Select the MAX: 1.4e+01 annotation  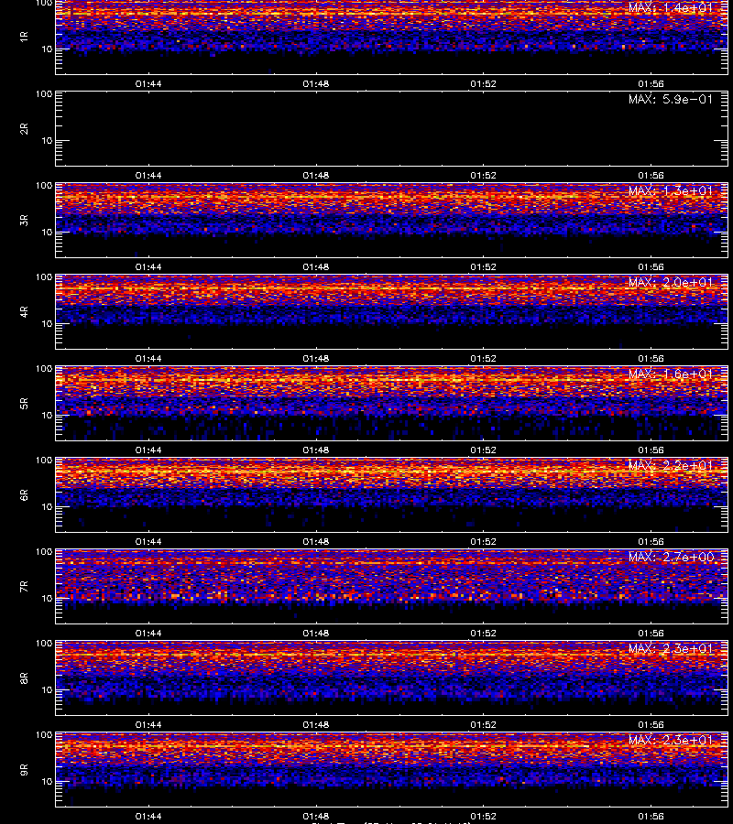pyautogui.click(x=671, y=8)
